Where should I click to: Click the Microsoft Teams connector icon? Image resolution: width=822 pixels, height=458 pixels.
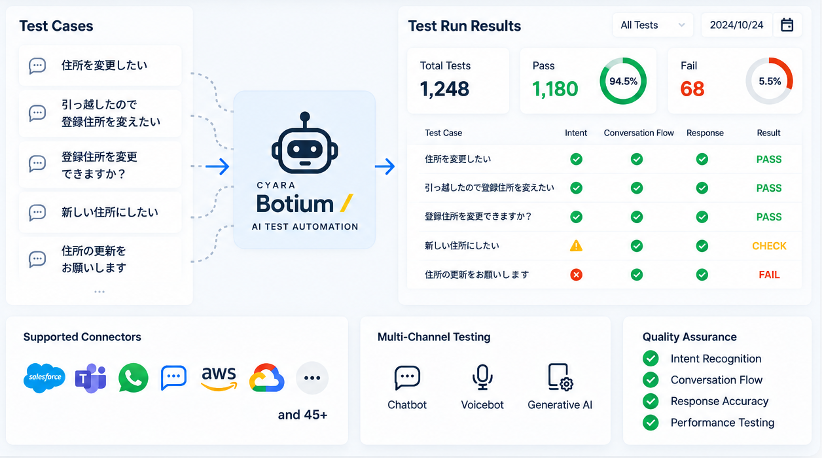click(x=90, y=378)
